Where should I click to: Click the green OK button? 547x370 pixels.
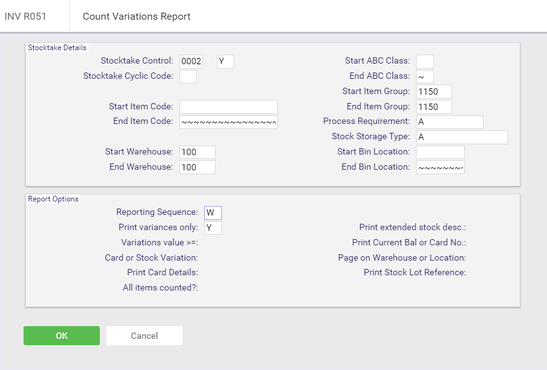tap(62, 336)
